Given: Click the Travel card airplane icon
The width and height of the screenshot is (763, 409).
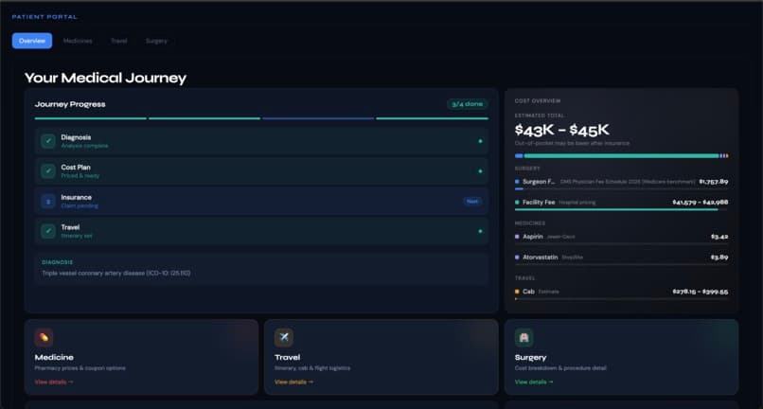Looking at the screenshot, I should (284, 337).
